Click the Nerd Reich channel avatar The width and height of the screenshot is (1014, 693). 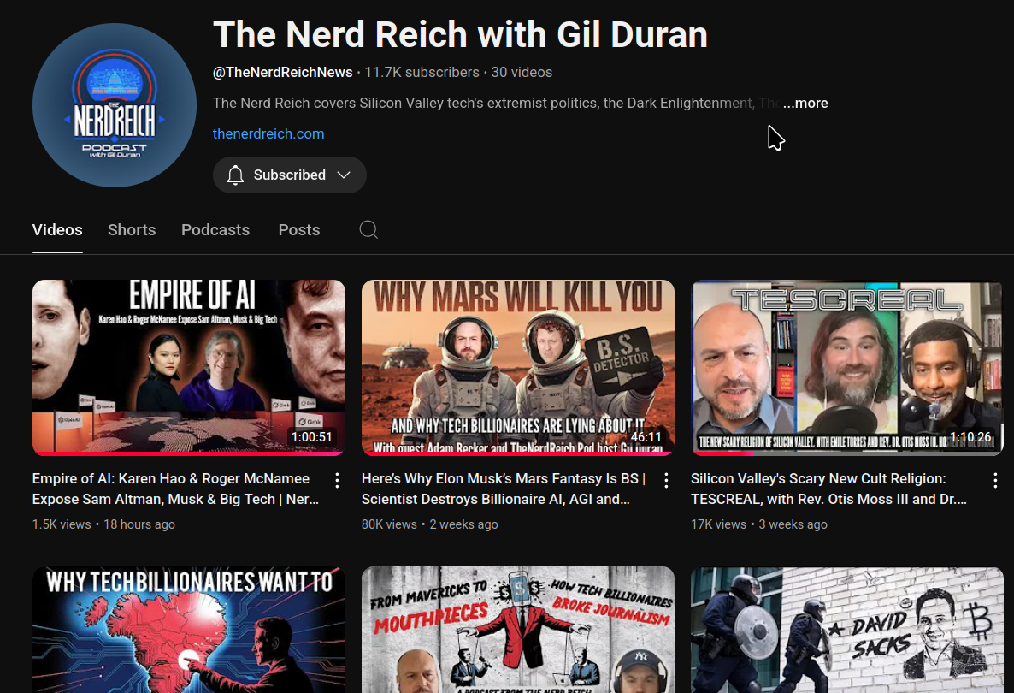coord(115,105)
